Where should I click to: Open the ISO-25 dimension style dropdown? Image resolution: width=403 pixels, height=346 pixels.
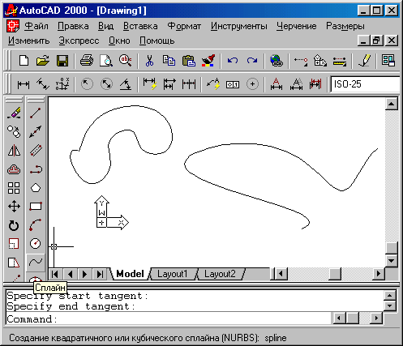click(x=365, y=84)
